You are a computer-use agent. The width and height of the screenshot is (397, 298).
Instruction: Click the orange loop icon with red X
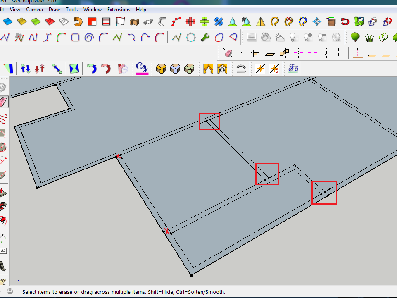click(x=289, y=21)
